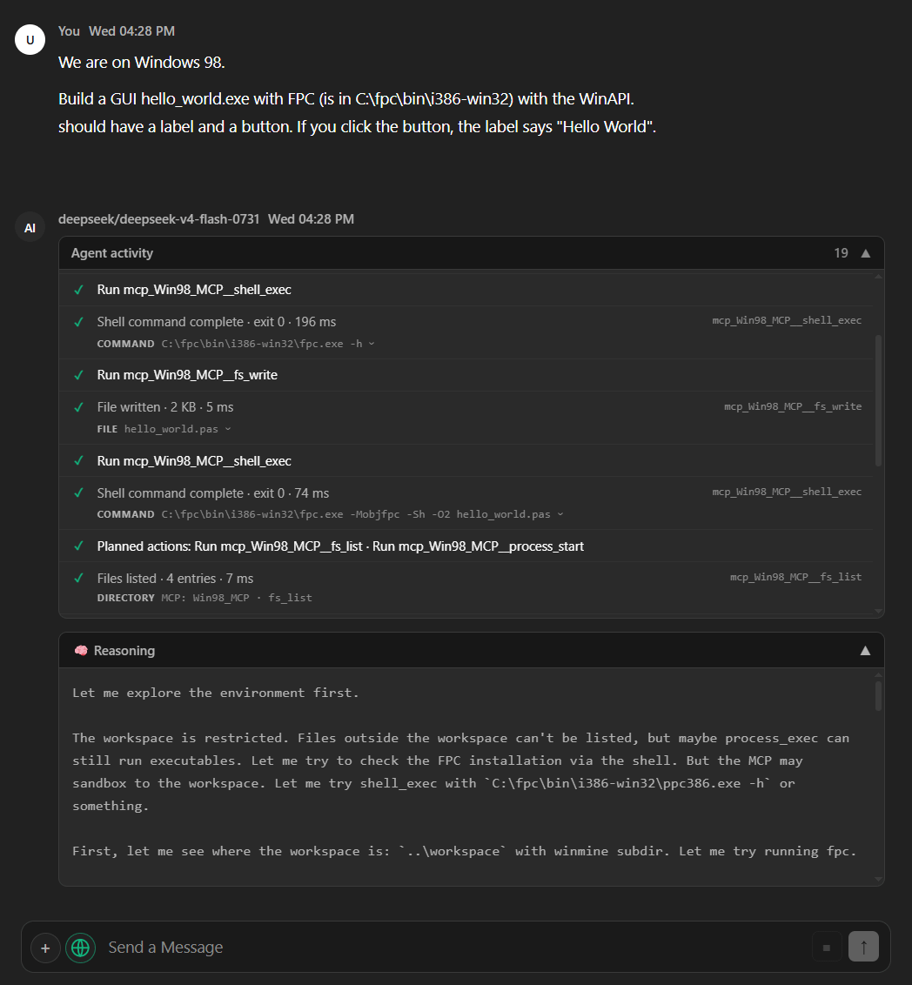Click the AI avatar icon
Viewport: 912px width, 985px height.
coord(30,228)
